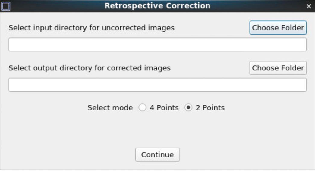The width and height of the screenshot is (315, 171).
Task: Click the "4 Points" label text
Action: (164, 108)
